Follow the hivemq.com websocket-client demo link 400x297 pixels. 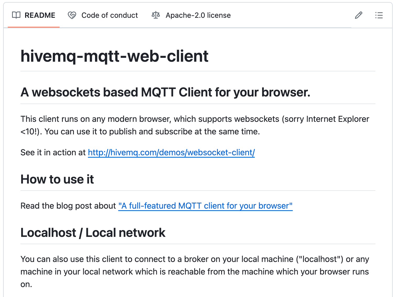171,152
